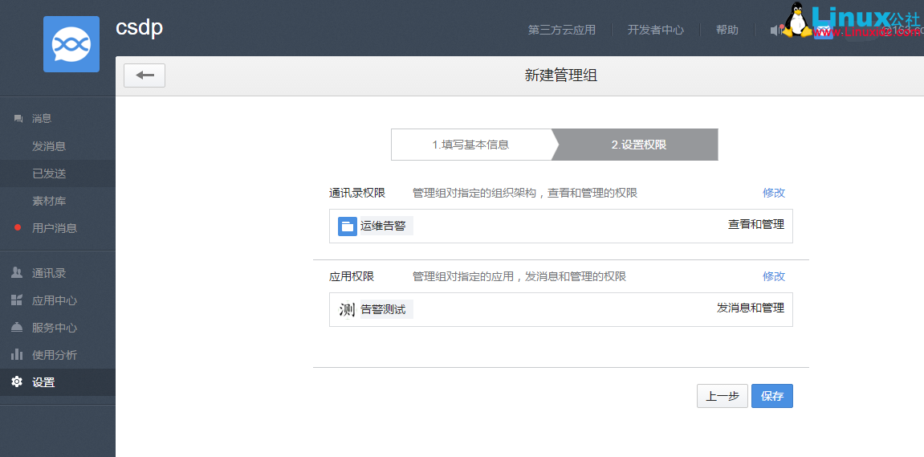Open 通讯录 section in sidebar
The image size is (924, 457).
(x=49, y=273)
